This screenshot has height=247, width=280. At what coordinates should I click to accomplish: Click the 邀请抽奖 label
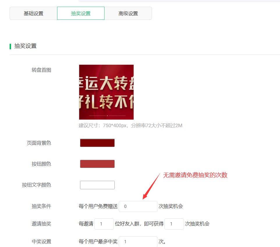[41, 224]
